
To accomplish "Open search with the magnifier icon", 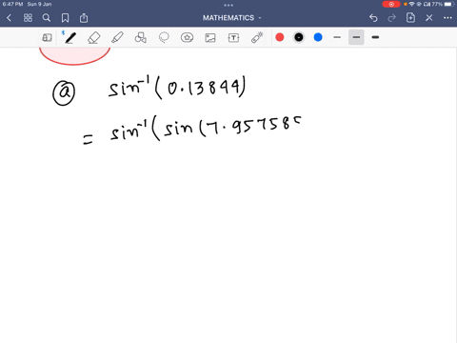I will 47,18.
